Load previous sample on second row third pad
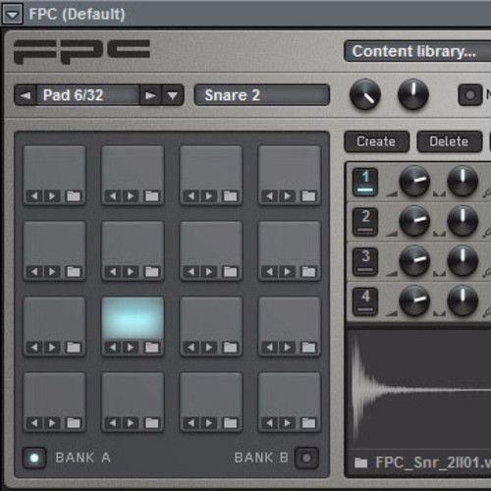The width and height of the screenshot is (491, 491). point(191,272)
